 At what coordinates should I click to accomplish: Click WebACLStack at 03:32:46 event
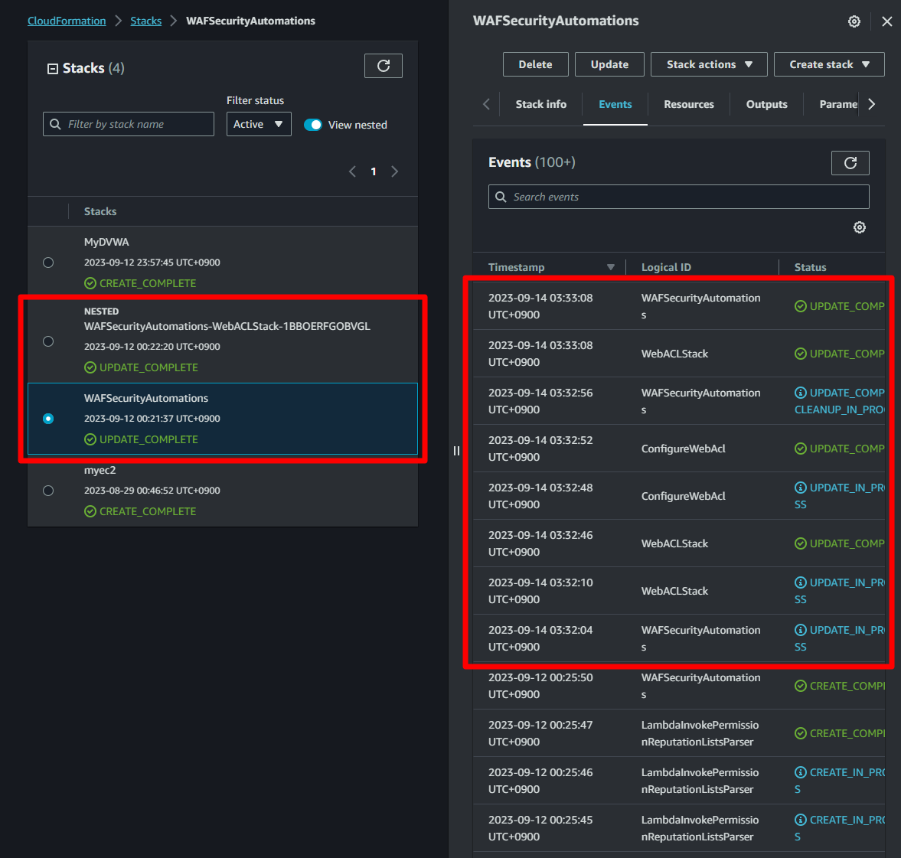pyautogui.click(x=674, y=543)
